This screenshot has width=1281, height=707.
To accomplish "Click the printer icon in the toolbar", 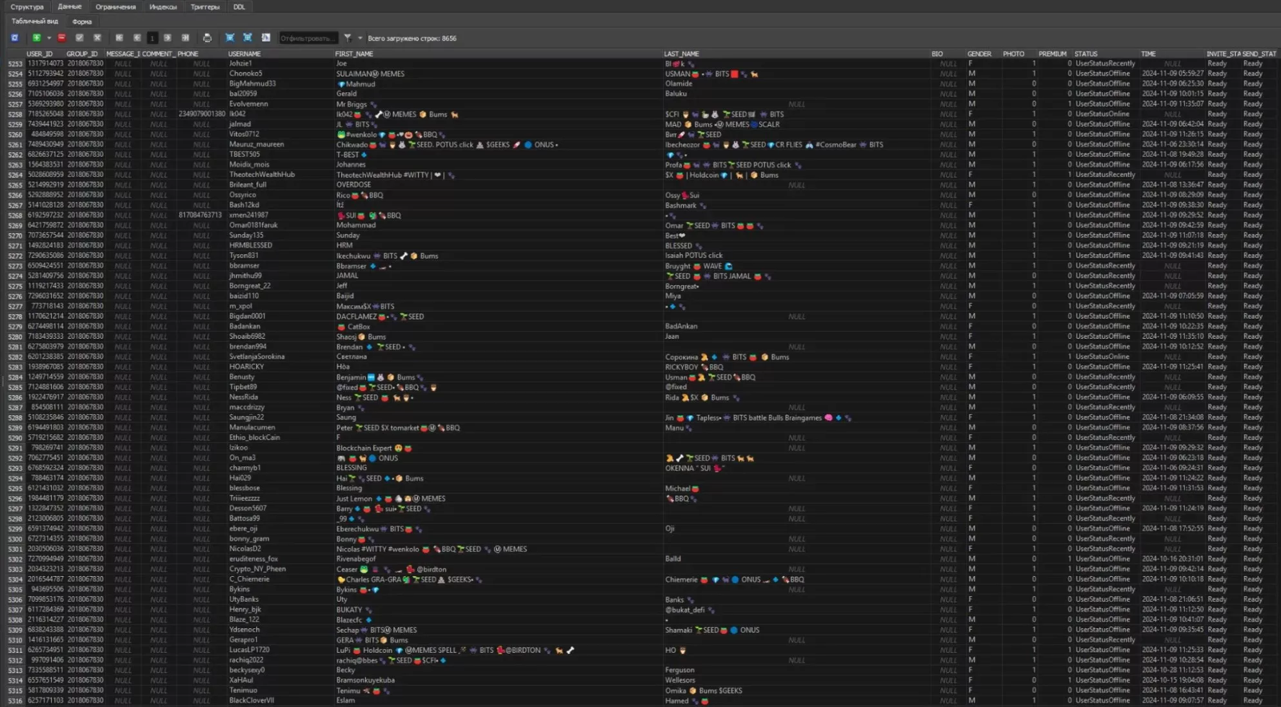I will point(207,38).
